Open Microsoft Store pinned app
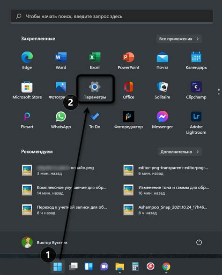The width and height of the screenshot is (222, 275). [x=27, y=90]
